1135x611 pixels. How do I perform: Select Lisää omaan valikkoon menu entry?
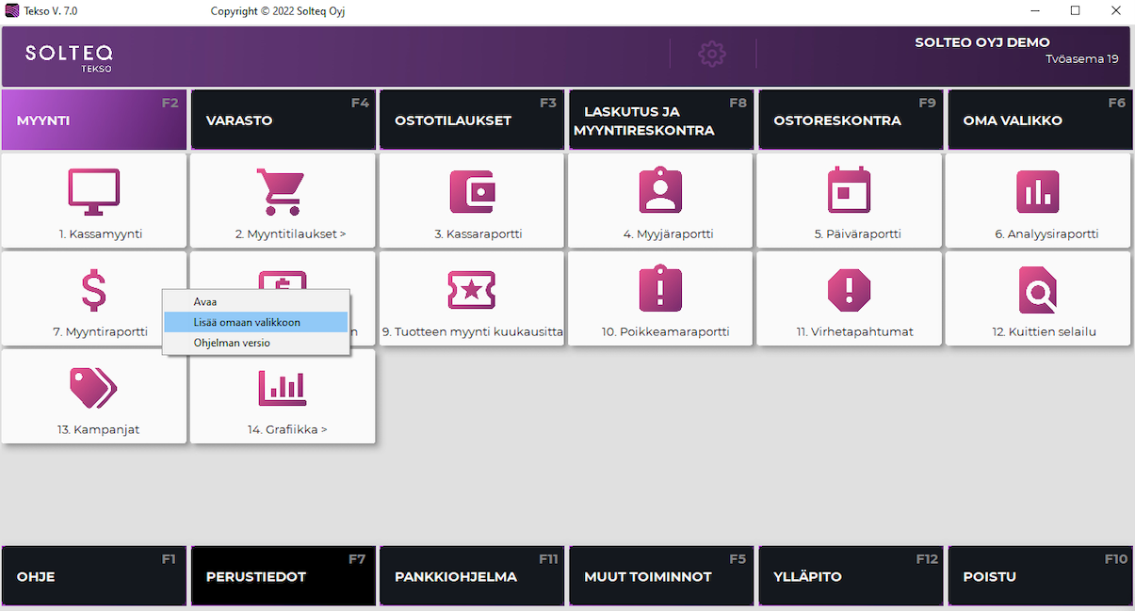click(x=247, y=322)
